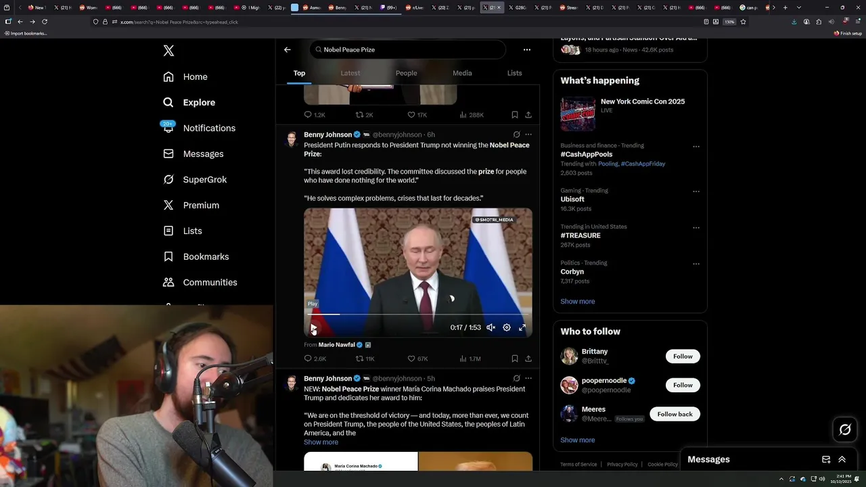Open Lists in sidebar
866x487 pixels.
(183, 231)
